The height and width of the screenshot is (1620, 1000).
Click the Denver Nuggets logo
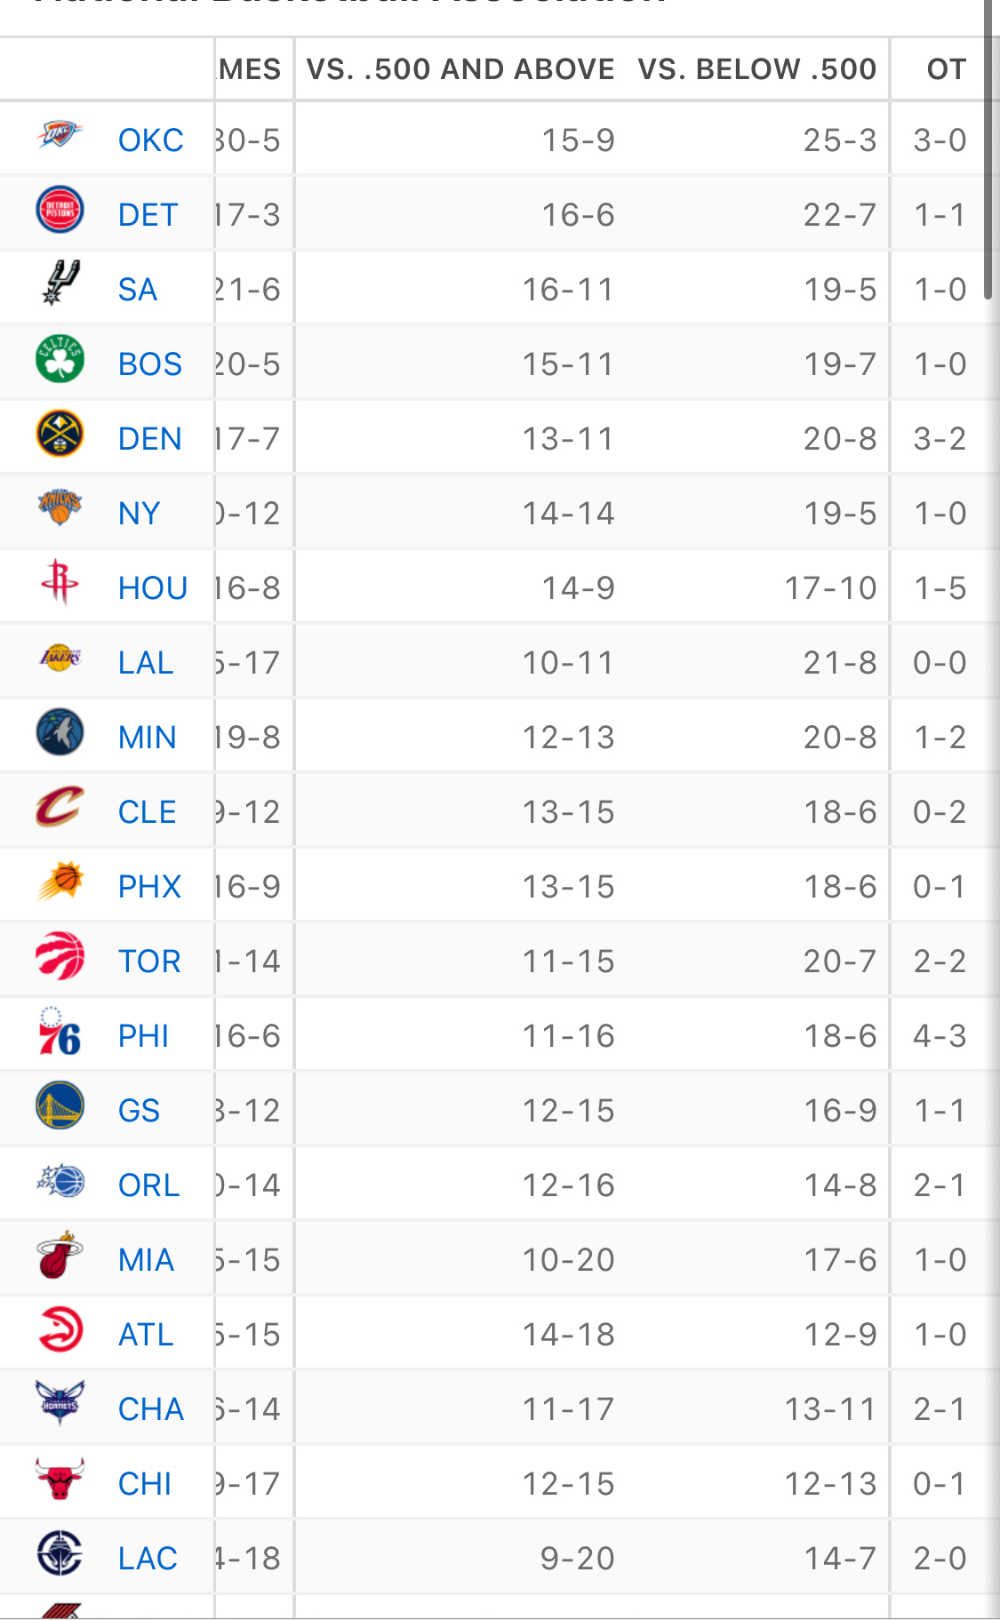click(x=60, y=435)
